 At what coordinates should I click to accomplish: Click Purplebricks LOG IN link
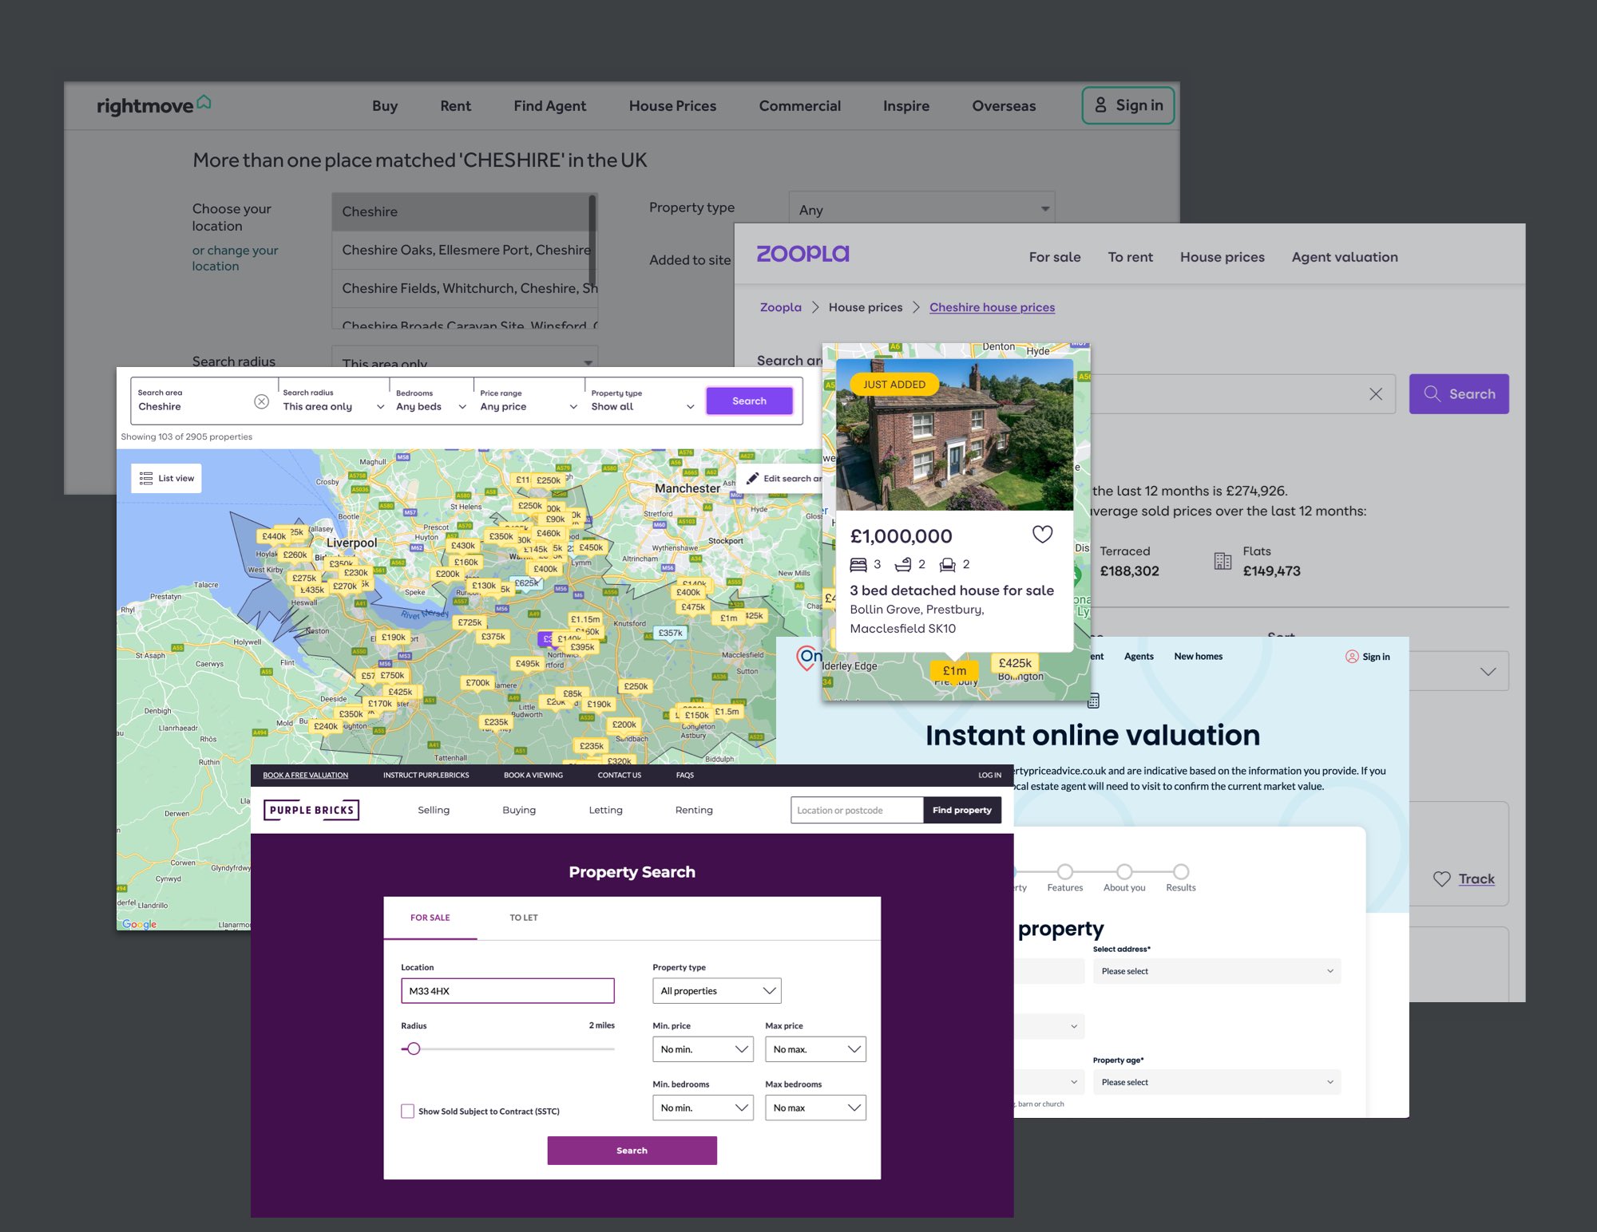pyautogui.click(x=989, y=775)
